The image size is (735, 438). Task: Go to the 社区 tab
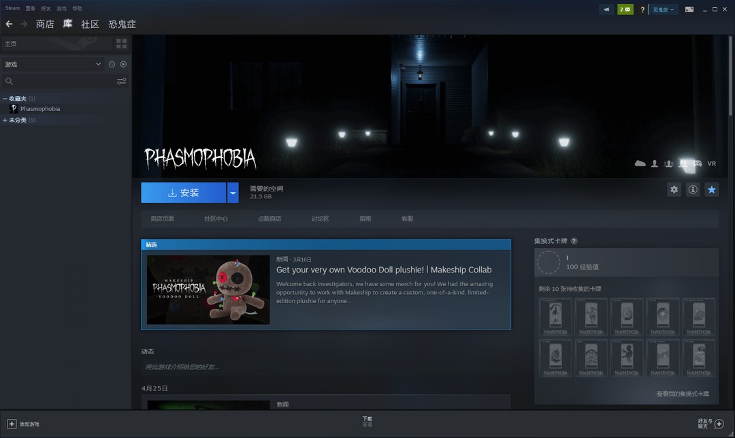point(90,24)
